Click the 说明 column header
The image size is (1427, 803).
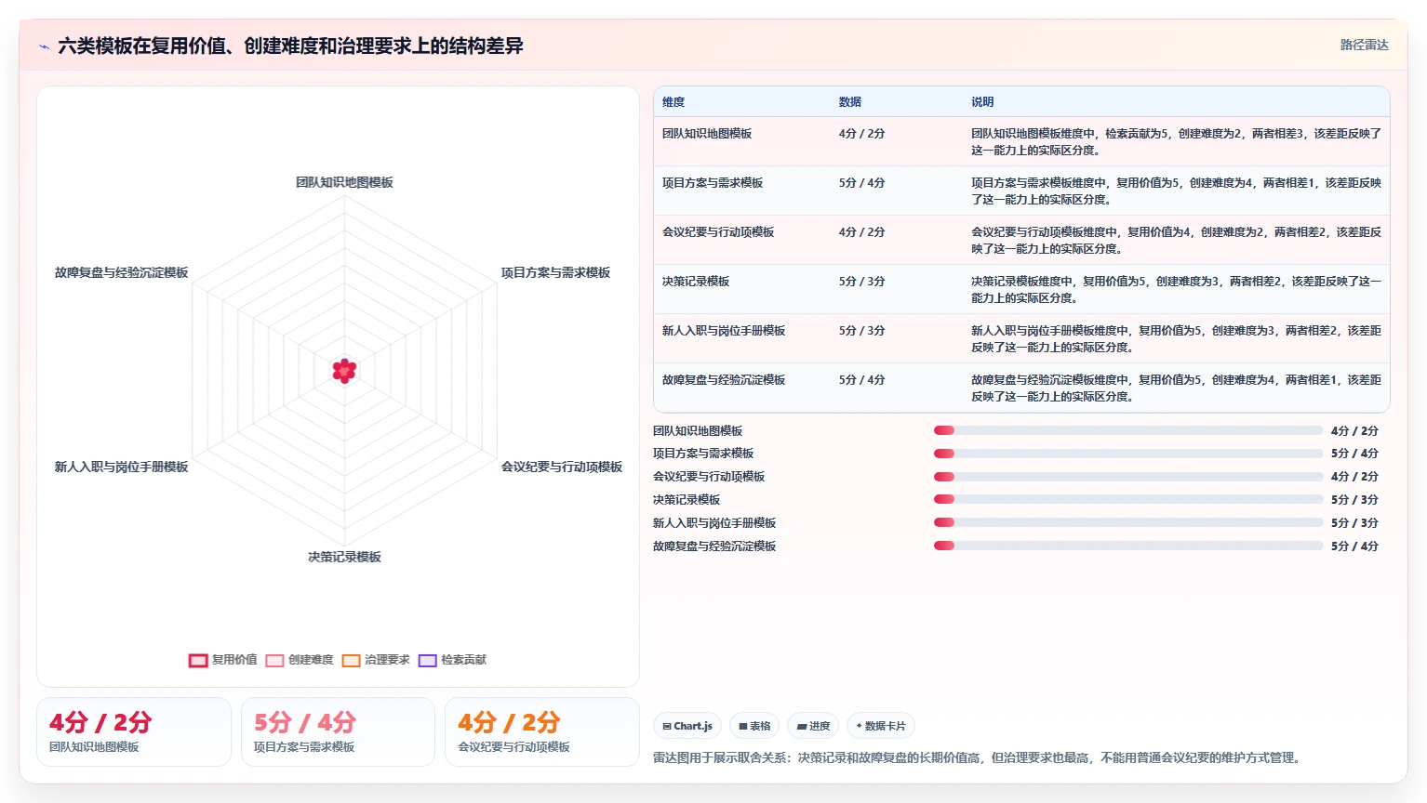[x=982, y=102]
